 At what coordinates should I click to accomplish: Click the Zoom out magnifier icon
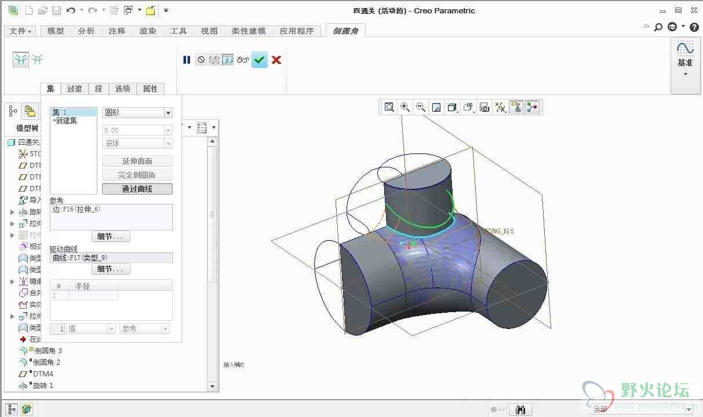[x=421, y=107]
